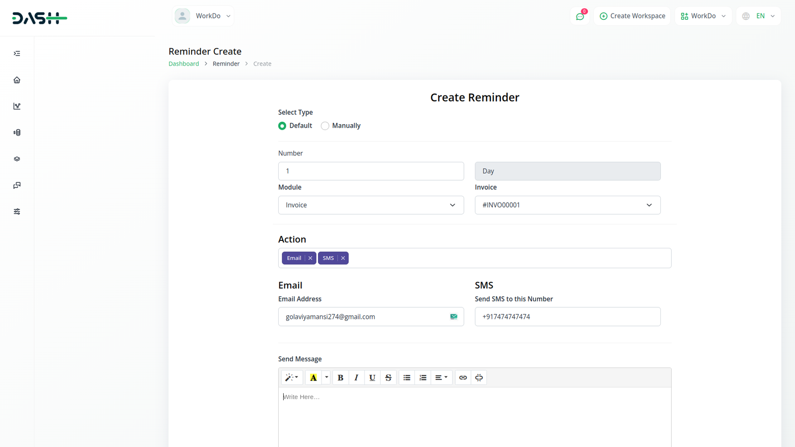Image resolution: width=795 pixels, height=447 pixels.
Task: Select the Manually type radio button
Action: pyautogui.click(x=325, y=126)
